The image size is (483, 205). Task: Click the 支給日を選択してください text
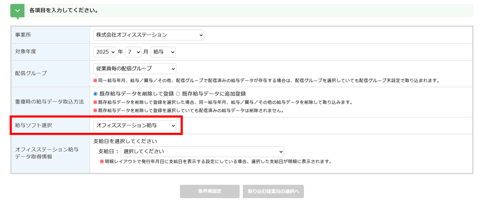coord(125,142)
